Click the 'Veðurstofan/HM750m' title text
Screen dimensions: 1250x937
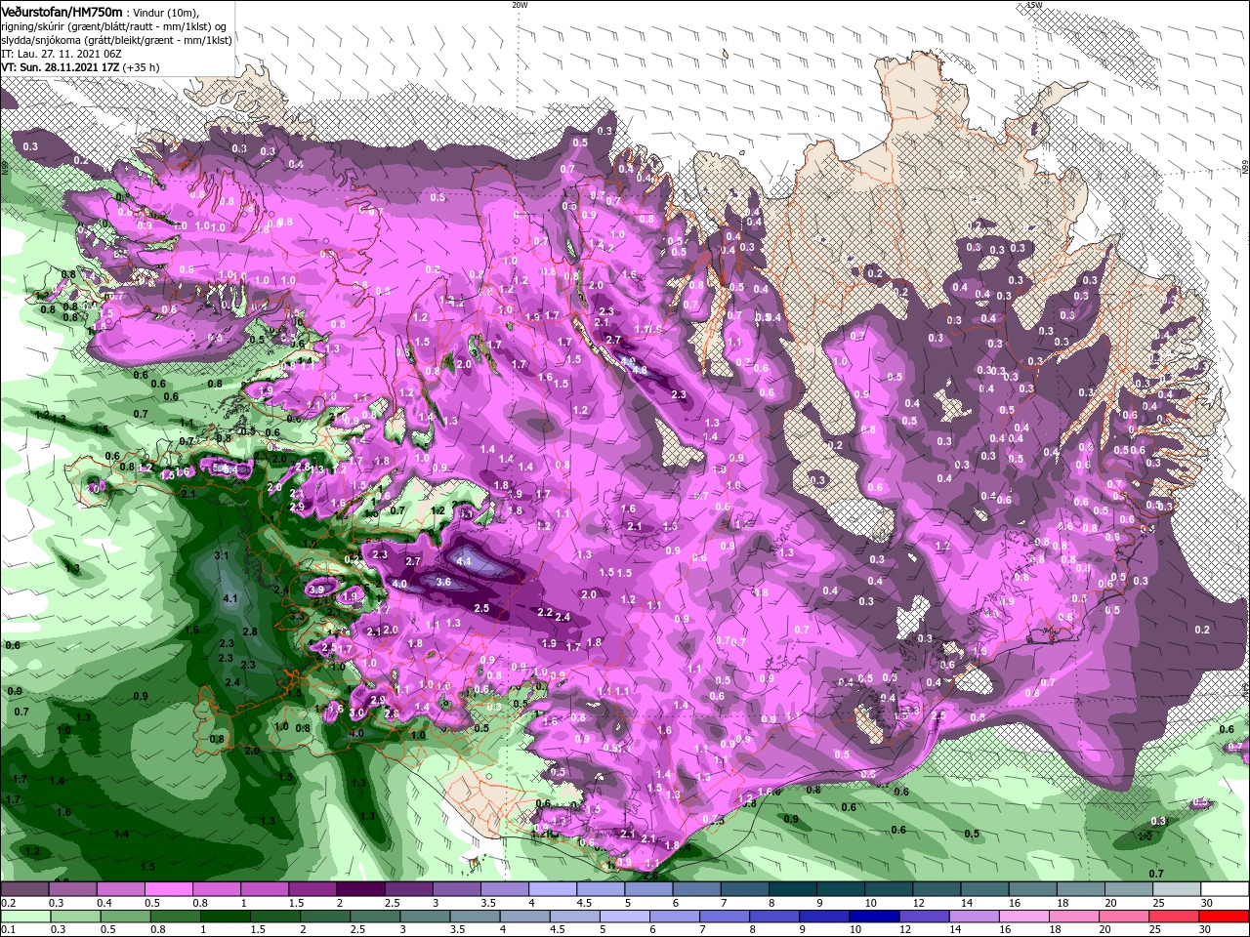coord(62,11)
